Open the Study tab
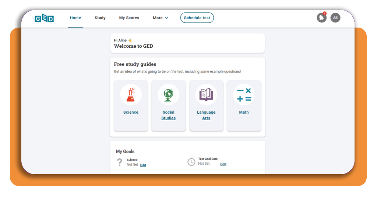This screenshot has height=197, width=377. 100,18
